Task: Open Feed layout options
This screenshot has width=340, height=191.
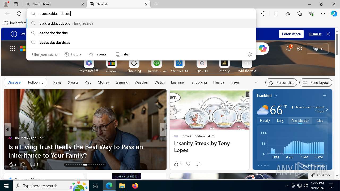Action: point(316,83)
